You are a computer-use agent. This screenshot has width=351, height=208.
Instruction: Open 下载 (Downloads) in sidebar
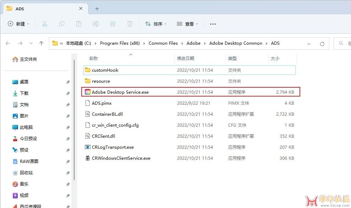20,93
